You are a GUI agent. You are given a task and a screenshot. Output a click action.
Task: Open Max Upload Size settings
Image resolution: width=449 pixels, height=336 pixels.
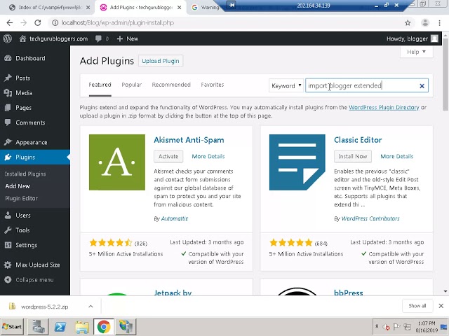[37, 265]
